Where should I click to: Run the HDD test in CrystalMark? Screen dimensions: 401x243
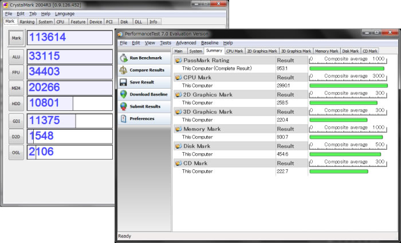[x=16, y=103]
